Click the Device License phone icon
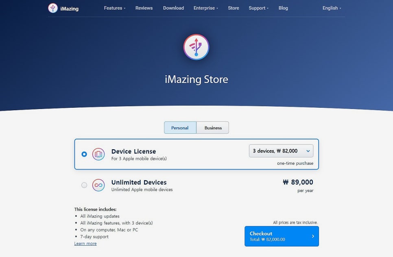393x257 pixels. click(98, 154)
